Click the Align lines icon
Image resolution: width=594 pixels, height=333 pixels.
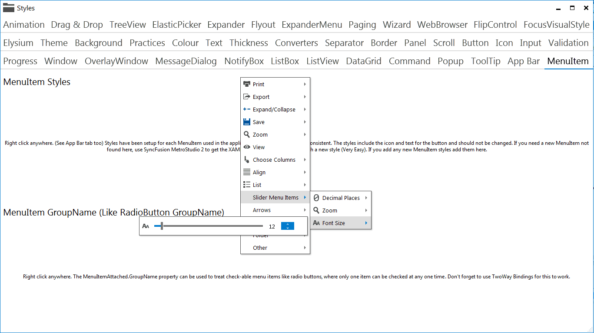pyautogui.click(x=247, y=172)
